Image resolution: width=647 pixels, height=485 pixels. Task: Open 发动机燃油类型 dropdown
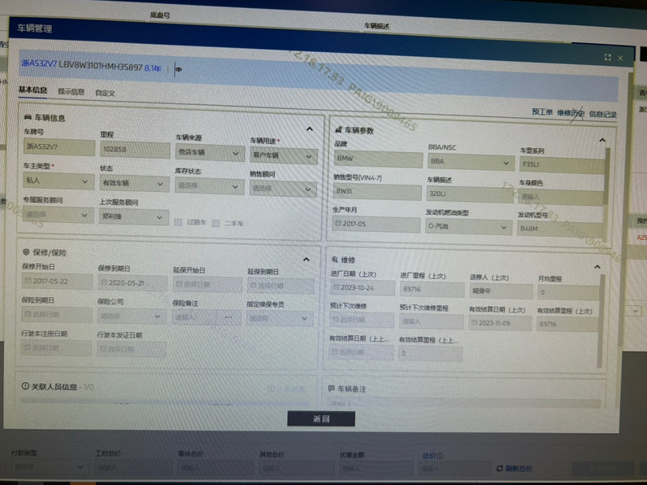pyautogui.click(x=468, y=227)
